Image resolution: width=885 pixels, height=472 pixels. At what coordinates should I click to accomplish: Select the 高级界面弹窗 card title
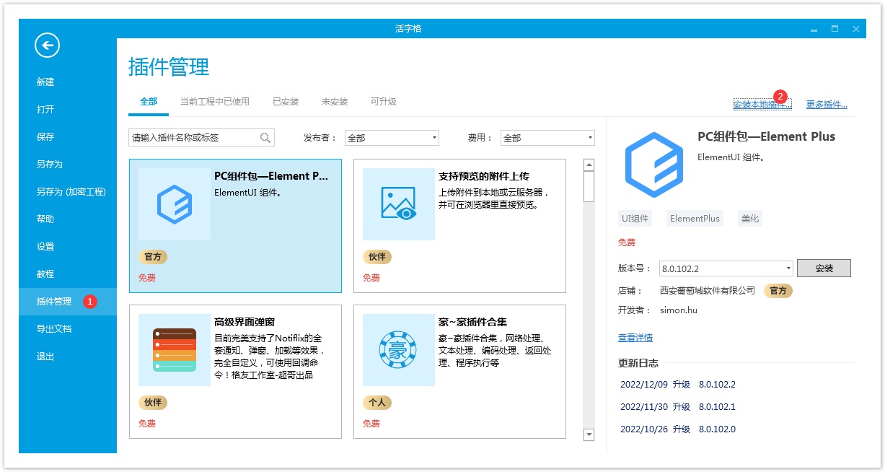[245, 322]
